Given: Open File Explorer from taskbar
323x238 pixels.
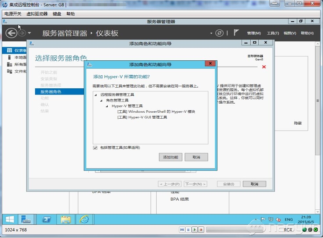Looking at the screenshot, I should pyautogui.click(x=66, y=219).
